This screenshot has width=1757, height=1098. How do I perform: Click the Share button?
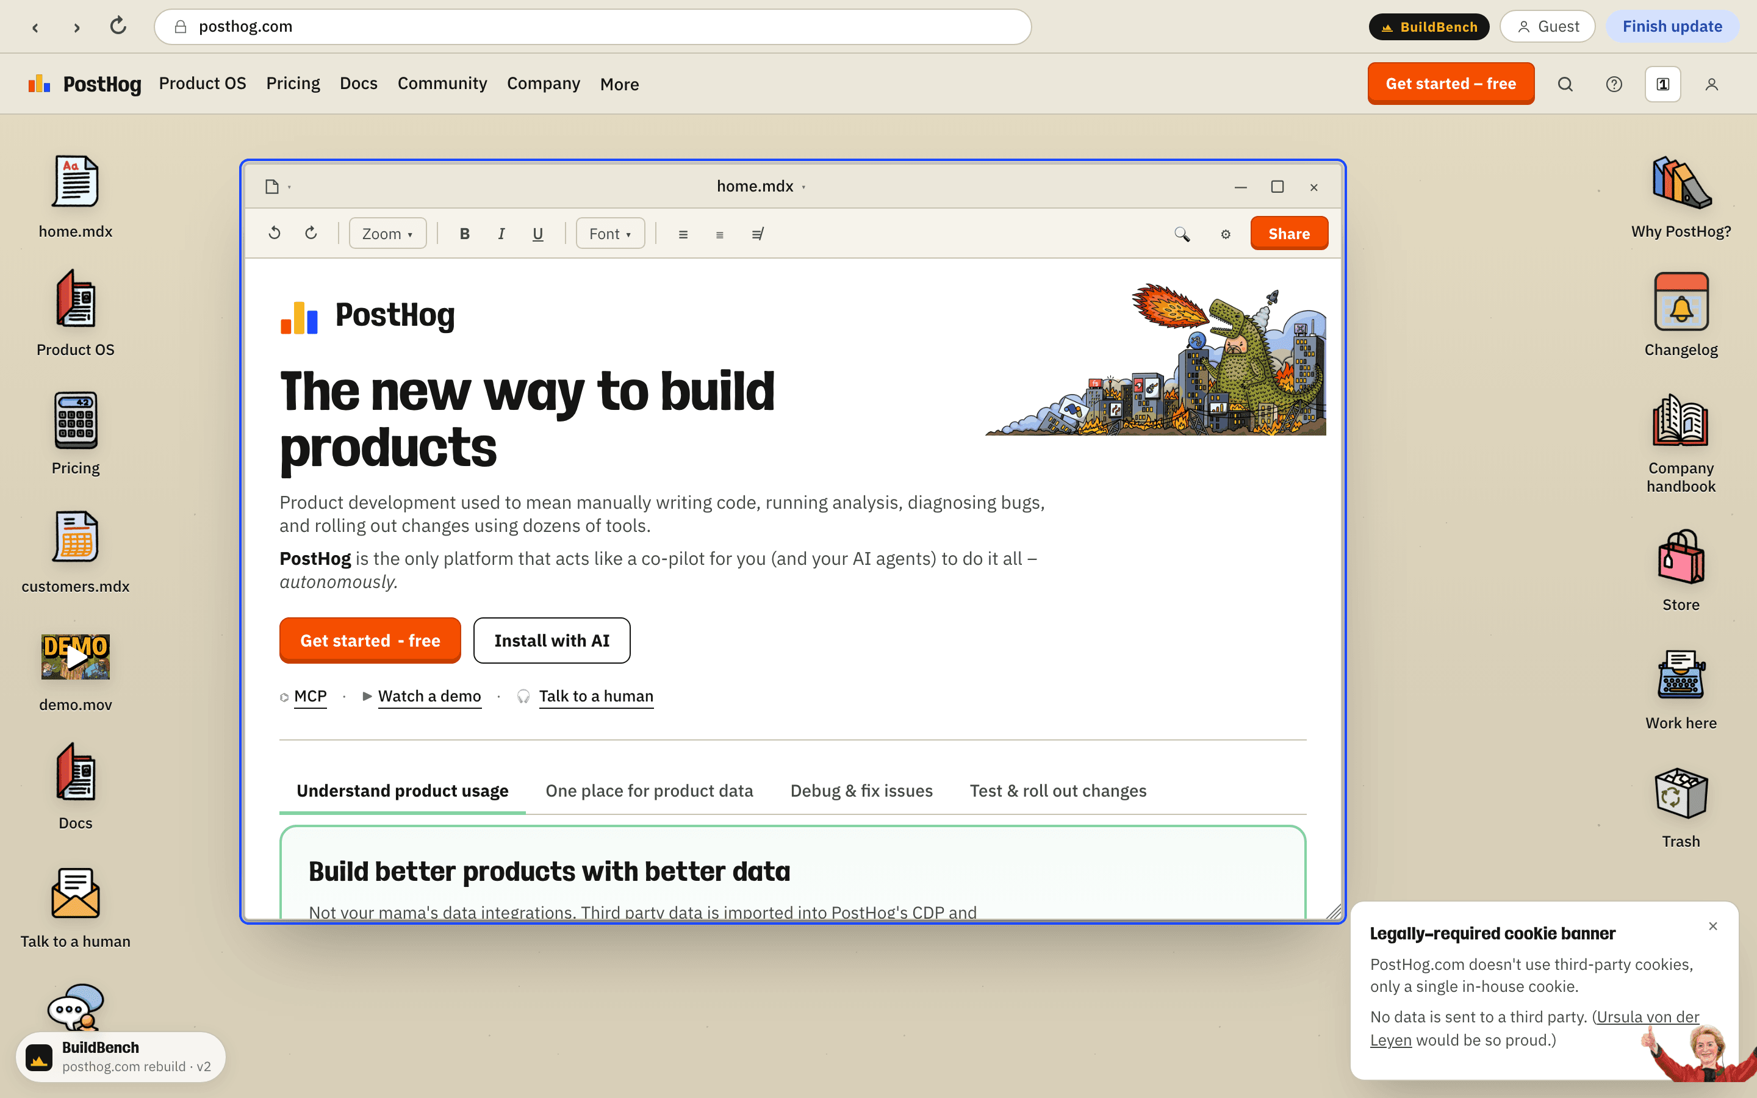click(x=1288, y=233)
